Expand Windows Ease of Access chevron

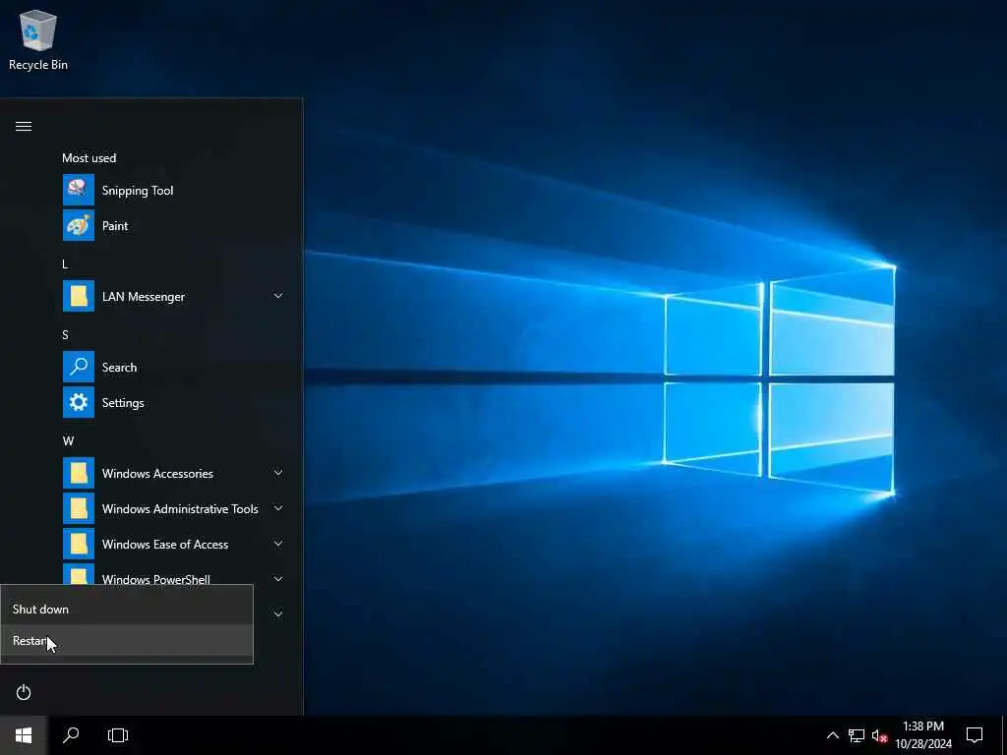click(x=278, y=544)
